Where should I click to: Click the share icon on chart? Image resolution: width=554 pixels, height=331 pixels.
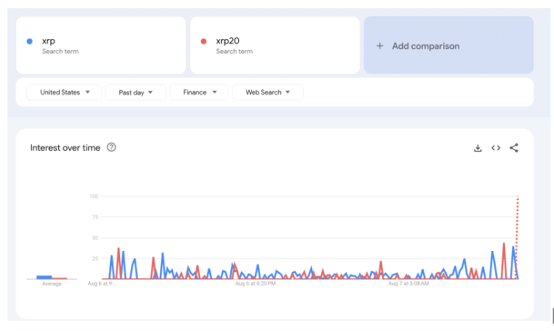pyautogui.click(x=514, y=148)
